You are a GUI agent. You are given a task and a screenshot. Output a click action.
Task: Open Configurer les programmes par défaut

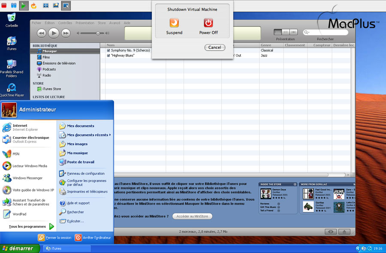coord(83,182)
